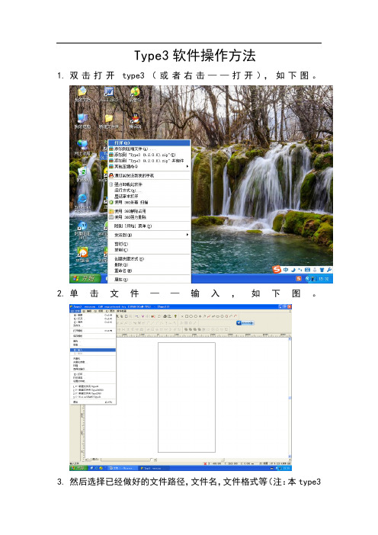Viewport: 378px width, 535px height.
Task: Select the circle drawing tool in Type3
Action: [191, 316]
